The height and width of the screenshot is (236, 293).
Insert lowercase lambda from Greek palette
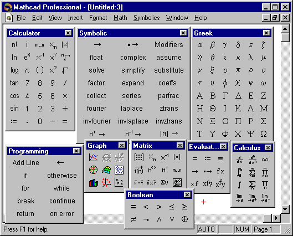point(251,58)
